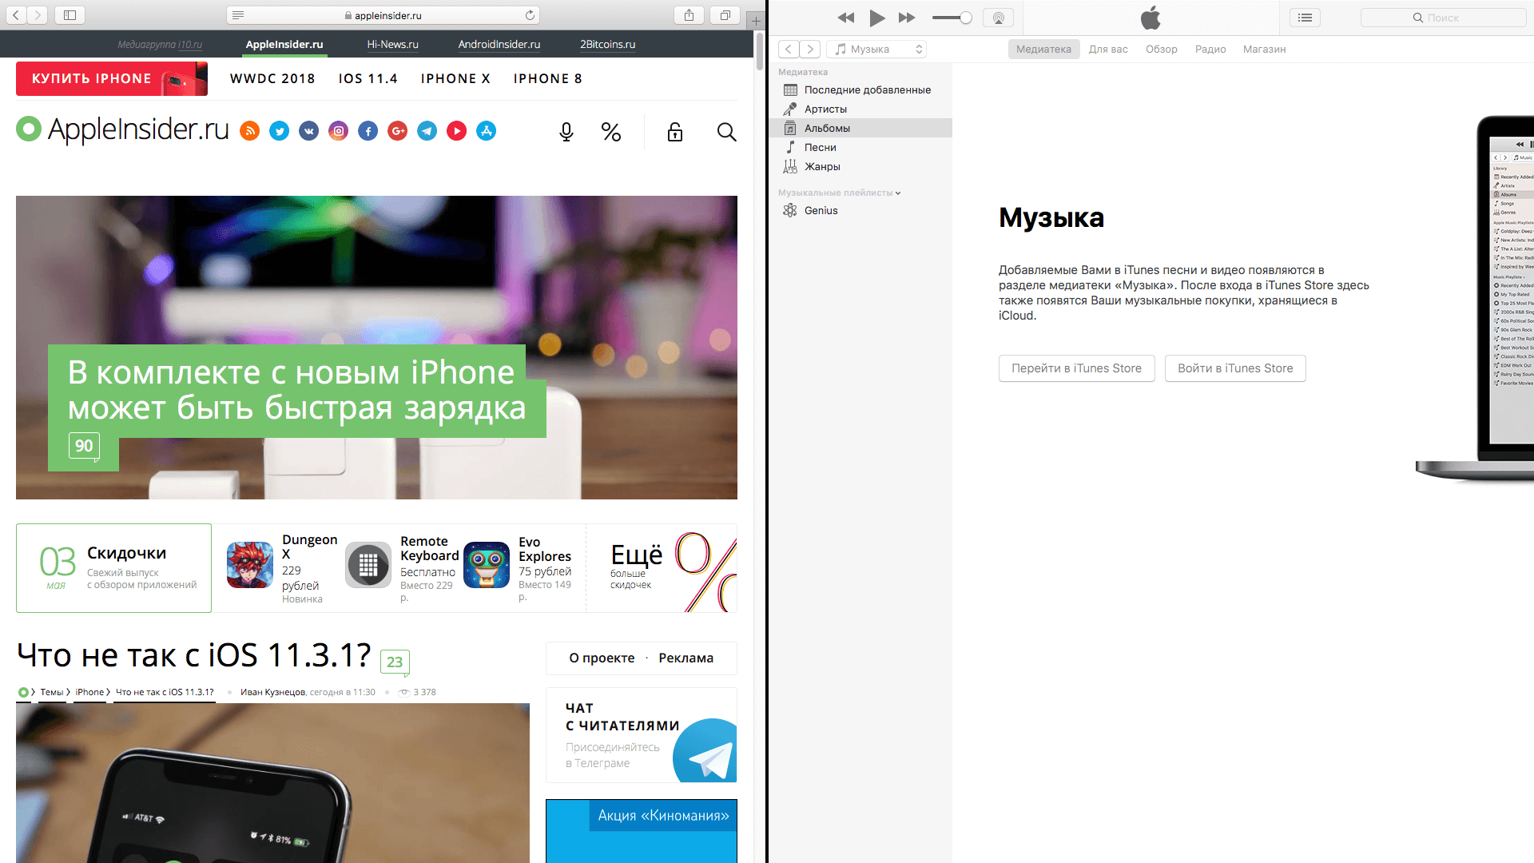The image size is (1534, 863).
Task: Select Последние добавленные in sidebar
Action: coord(861,89)
